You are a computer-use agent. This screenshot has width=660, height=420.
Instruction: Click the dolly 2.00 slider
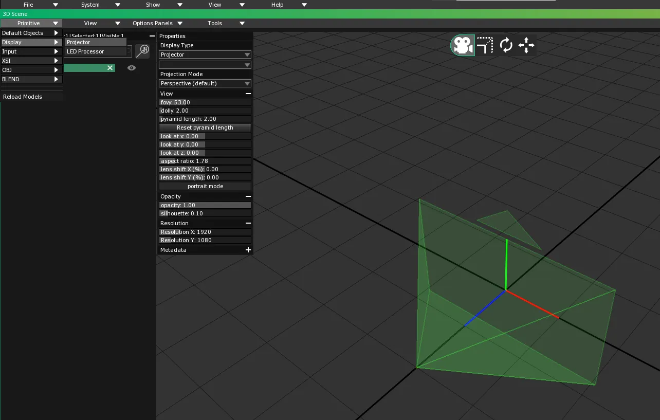pyautogui.click(x=205, y=111)
